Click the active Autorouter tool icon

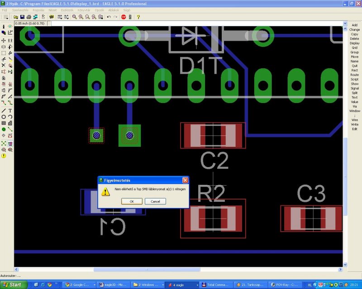pos(10,143)
